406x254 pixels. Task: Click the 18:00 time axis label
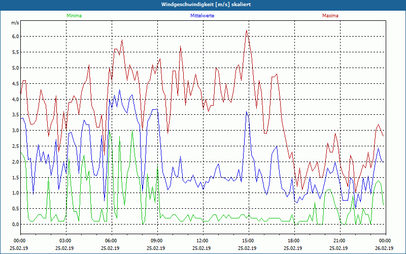click(x=294, y=241)
